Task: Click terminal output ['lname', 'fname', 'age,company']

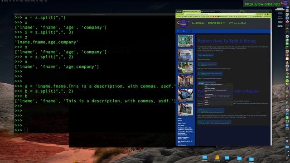Action: point(57,67)
